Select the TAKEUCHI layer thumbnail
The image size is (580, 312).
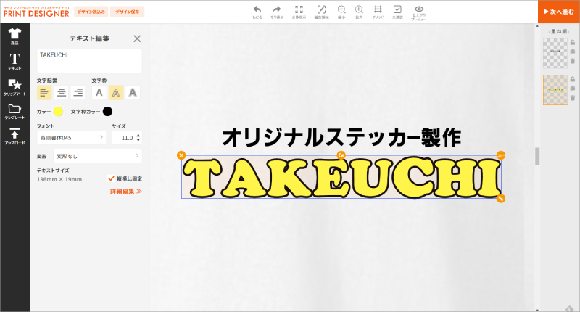[x=555, y=90]
